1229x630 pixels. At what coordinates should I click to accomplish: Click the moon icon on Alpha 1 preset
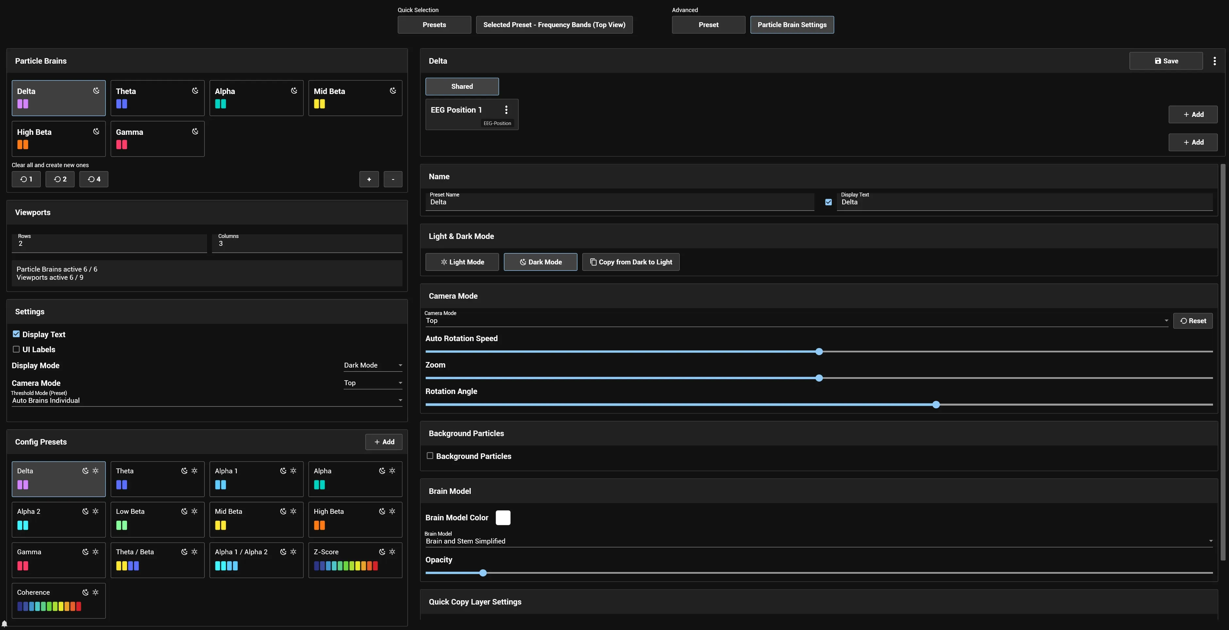coord(283,471)
